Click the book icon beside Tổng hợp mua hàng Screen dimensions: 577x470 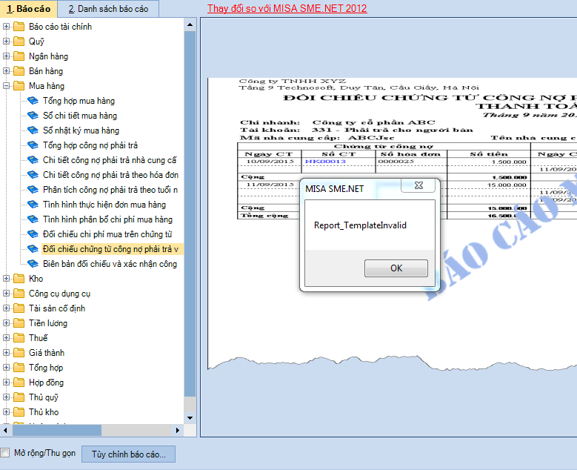tap(33, 101)
